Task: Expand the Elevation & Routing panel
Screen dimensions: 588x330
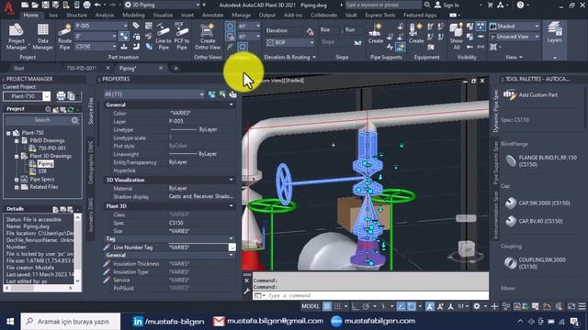Action: pos(289,57)
